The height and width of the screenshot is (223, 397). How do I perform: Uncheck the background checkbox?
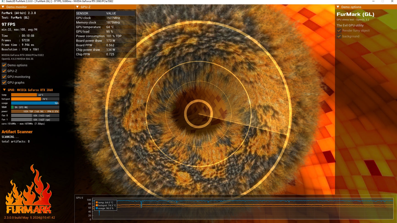(339, 36)
